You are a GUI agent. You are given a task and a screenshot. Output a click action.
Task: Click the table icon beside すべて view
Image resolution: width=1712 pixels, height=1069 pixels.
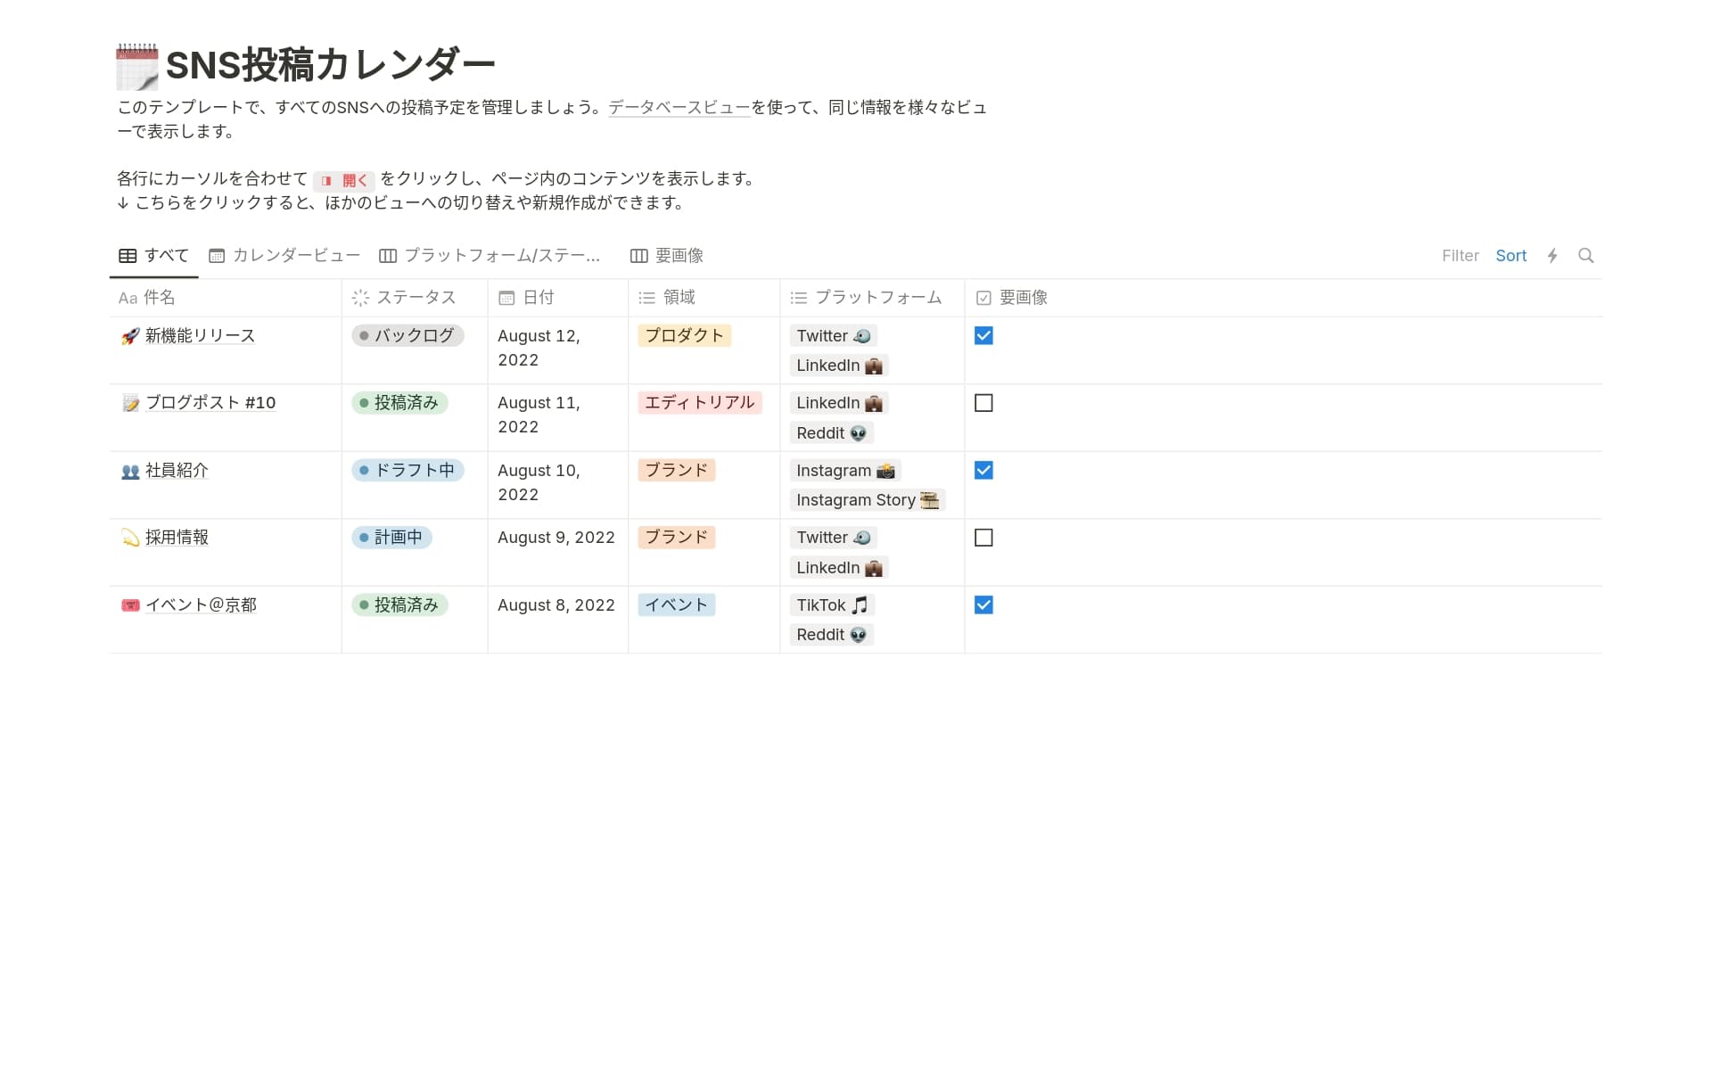tap(128, 255)
